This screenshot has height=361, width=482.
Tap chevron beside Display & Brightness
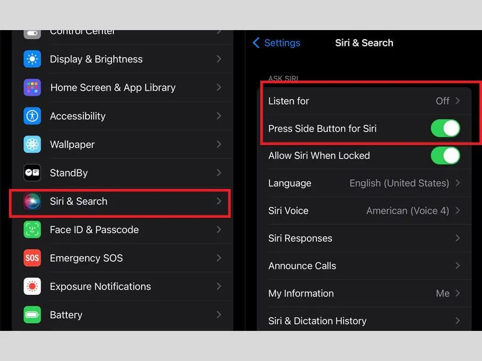tap(219, 59)
